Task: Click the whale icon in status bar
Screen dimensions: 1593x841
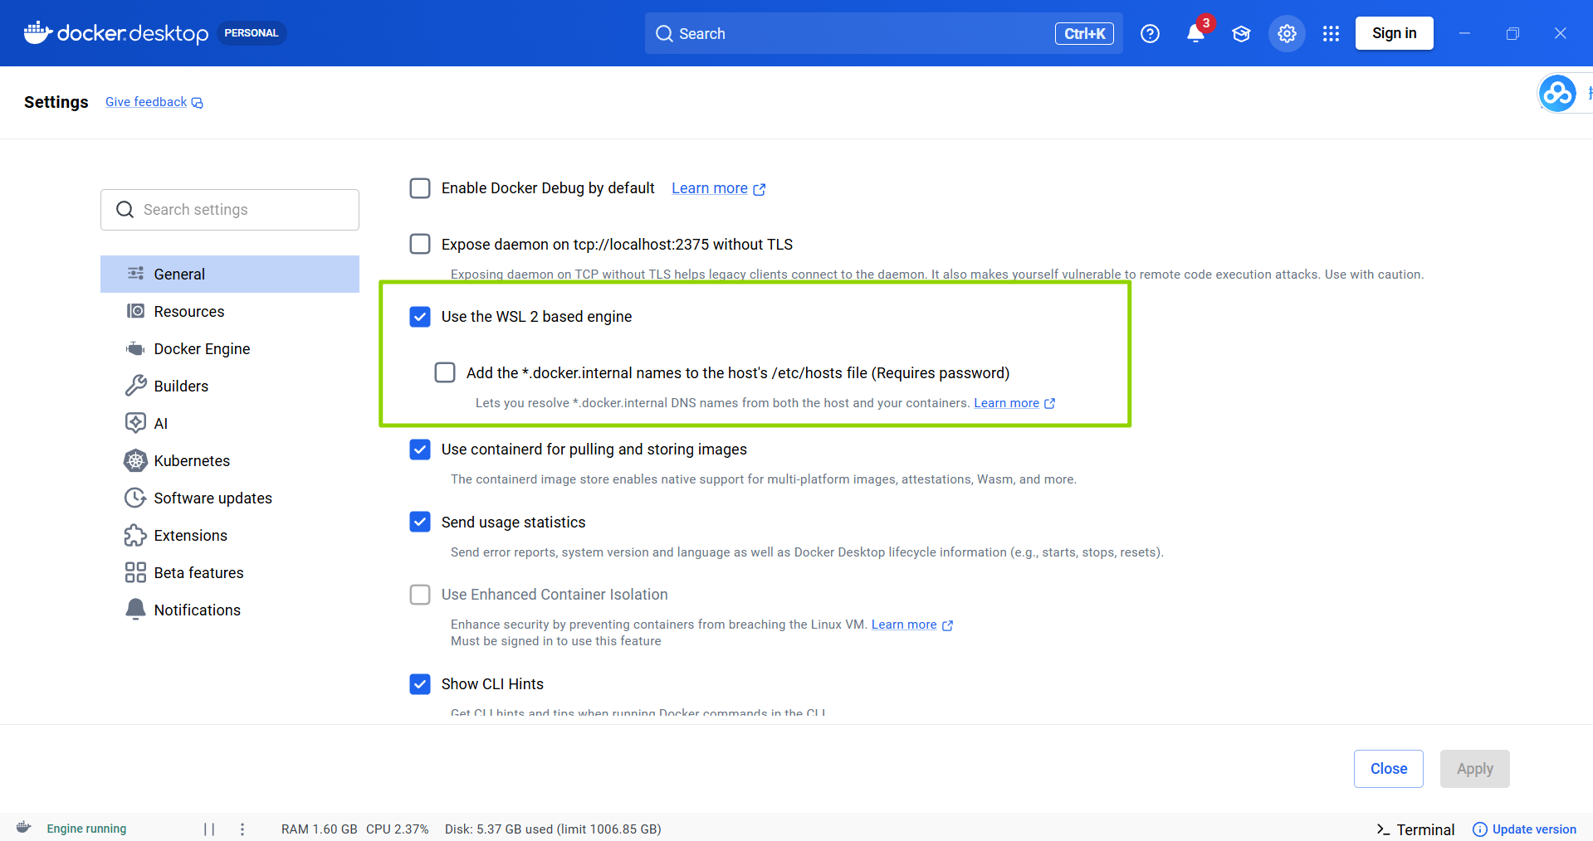Action: coord(23,828)
